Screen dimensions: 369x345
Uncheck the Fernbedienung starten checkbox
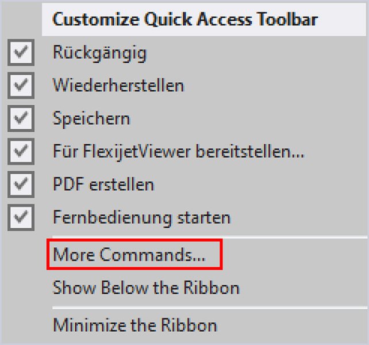point(21,218)
